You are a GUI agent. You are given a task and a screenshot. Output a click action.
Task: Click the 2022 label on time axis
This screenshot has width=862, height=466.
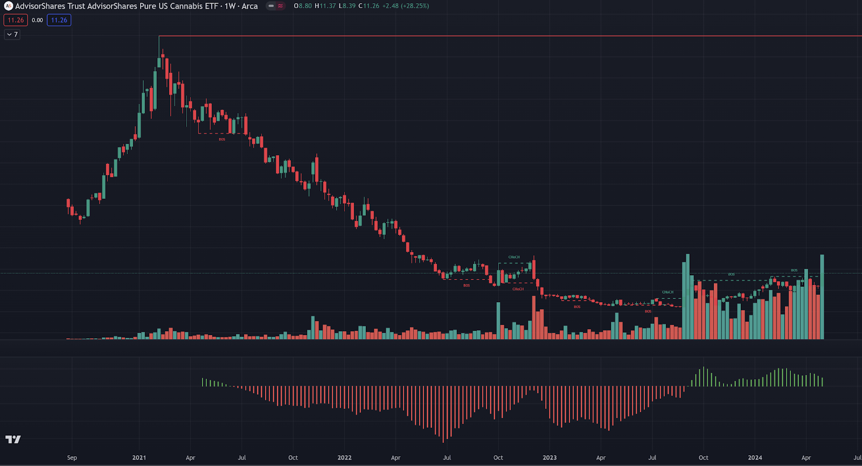pos(344,457)
